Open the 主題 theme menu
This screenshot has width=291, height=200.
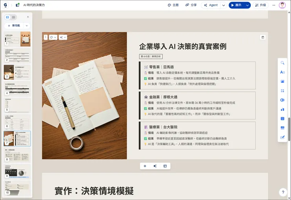[x=173, y=5]
